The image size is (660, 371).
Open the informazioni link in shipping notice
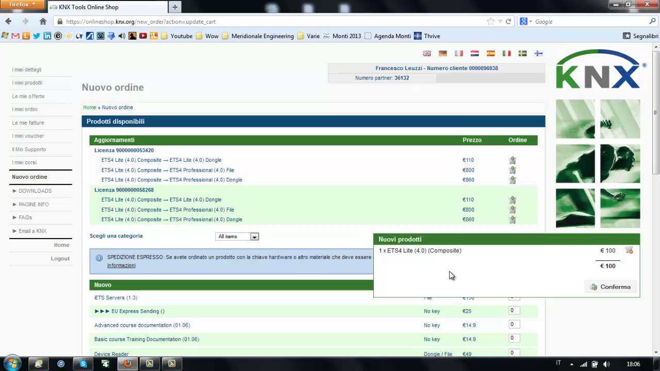pos(121,265)
